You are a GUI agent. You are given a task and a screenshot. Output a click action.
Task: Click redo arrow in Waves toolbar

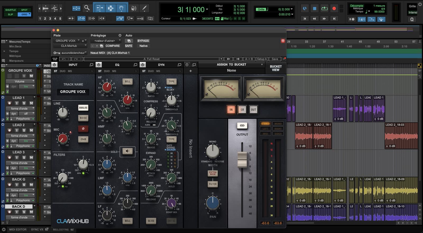(x=77, y=59)
